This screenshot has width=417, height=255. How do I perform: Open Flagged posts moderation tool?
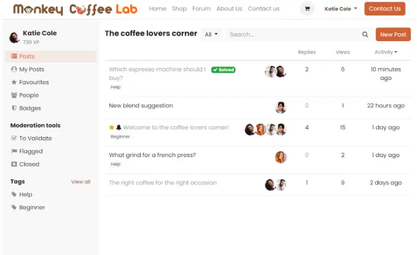[x=27, y=151]
